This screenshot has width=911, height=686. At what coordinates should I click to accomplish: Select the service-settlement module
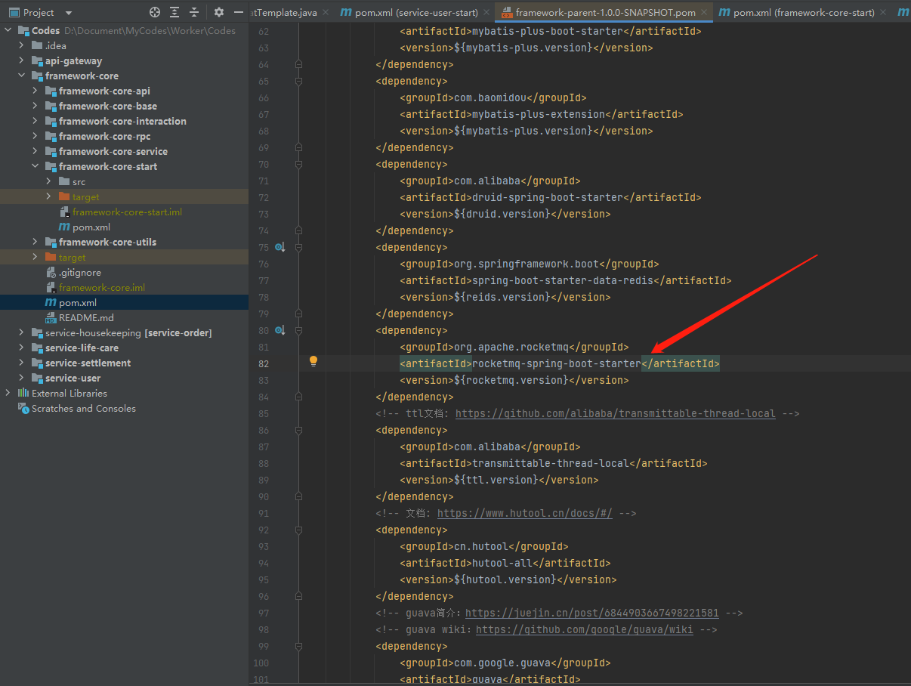point(88,363)
